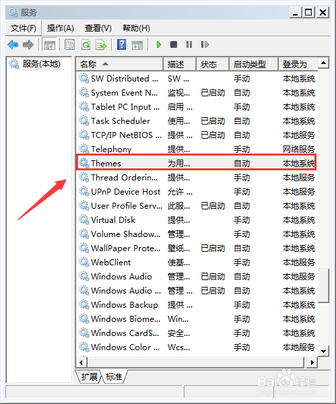Stop the service with square icon
The width and height of the screenshot is (336, 404).
point(174,44)
